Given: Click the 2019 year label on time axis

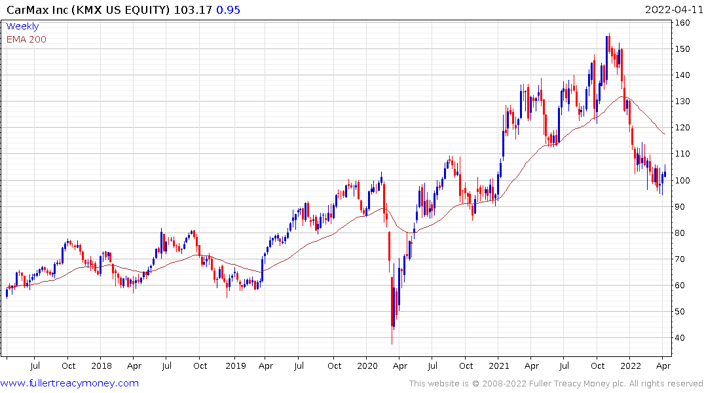Looking at the screenshot, I should (x=236, y=365).
